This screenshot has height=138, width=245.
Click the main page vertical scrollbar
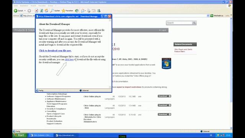tap(231, 73)
